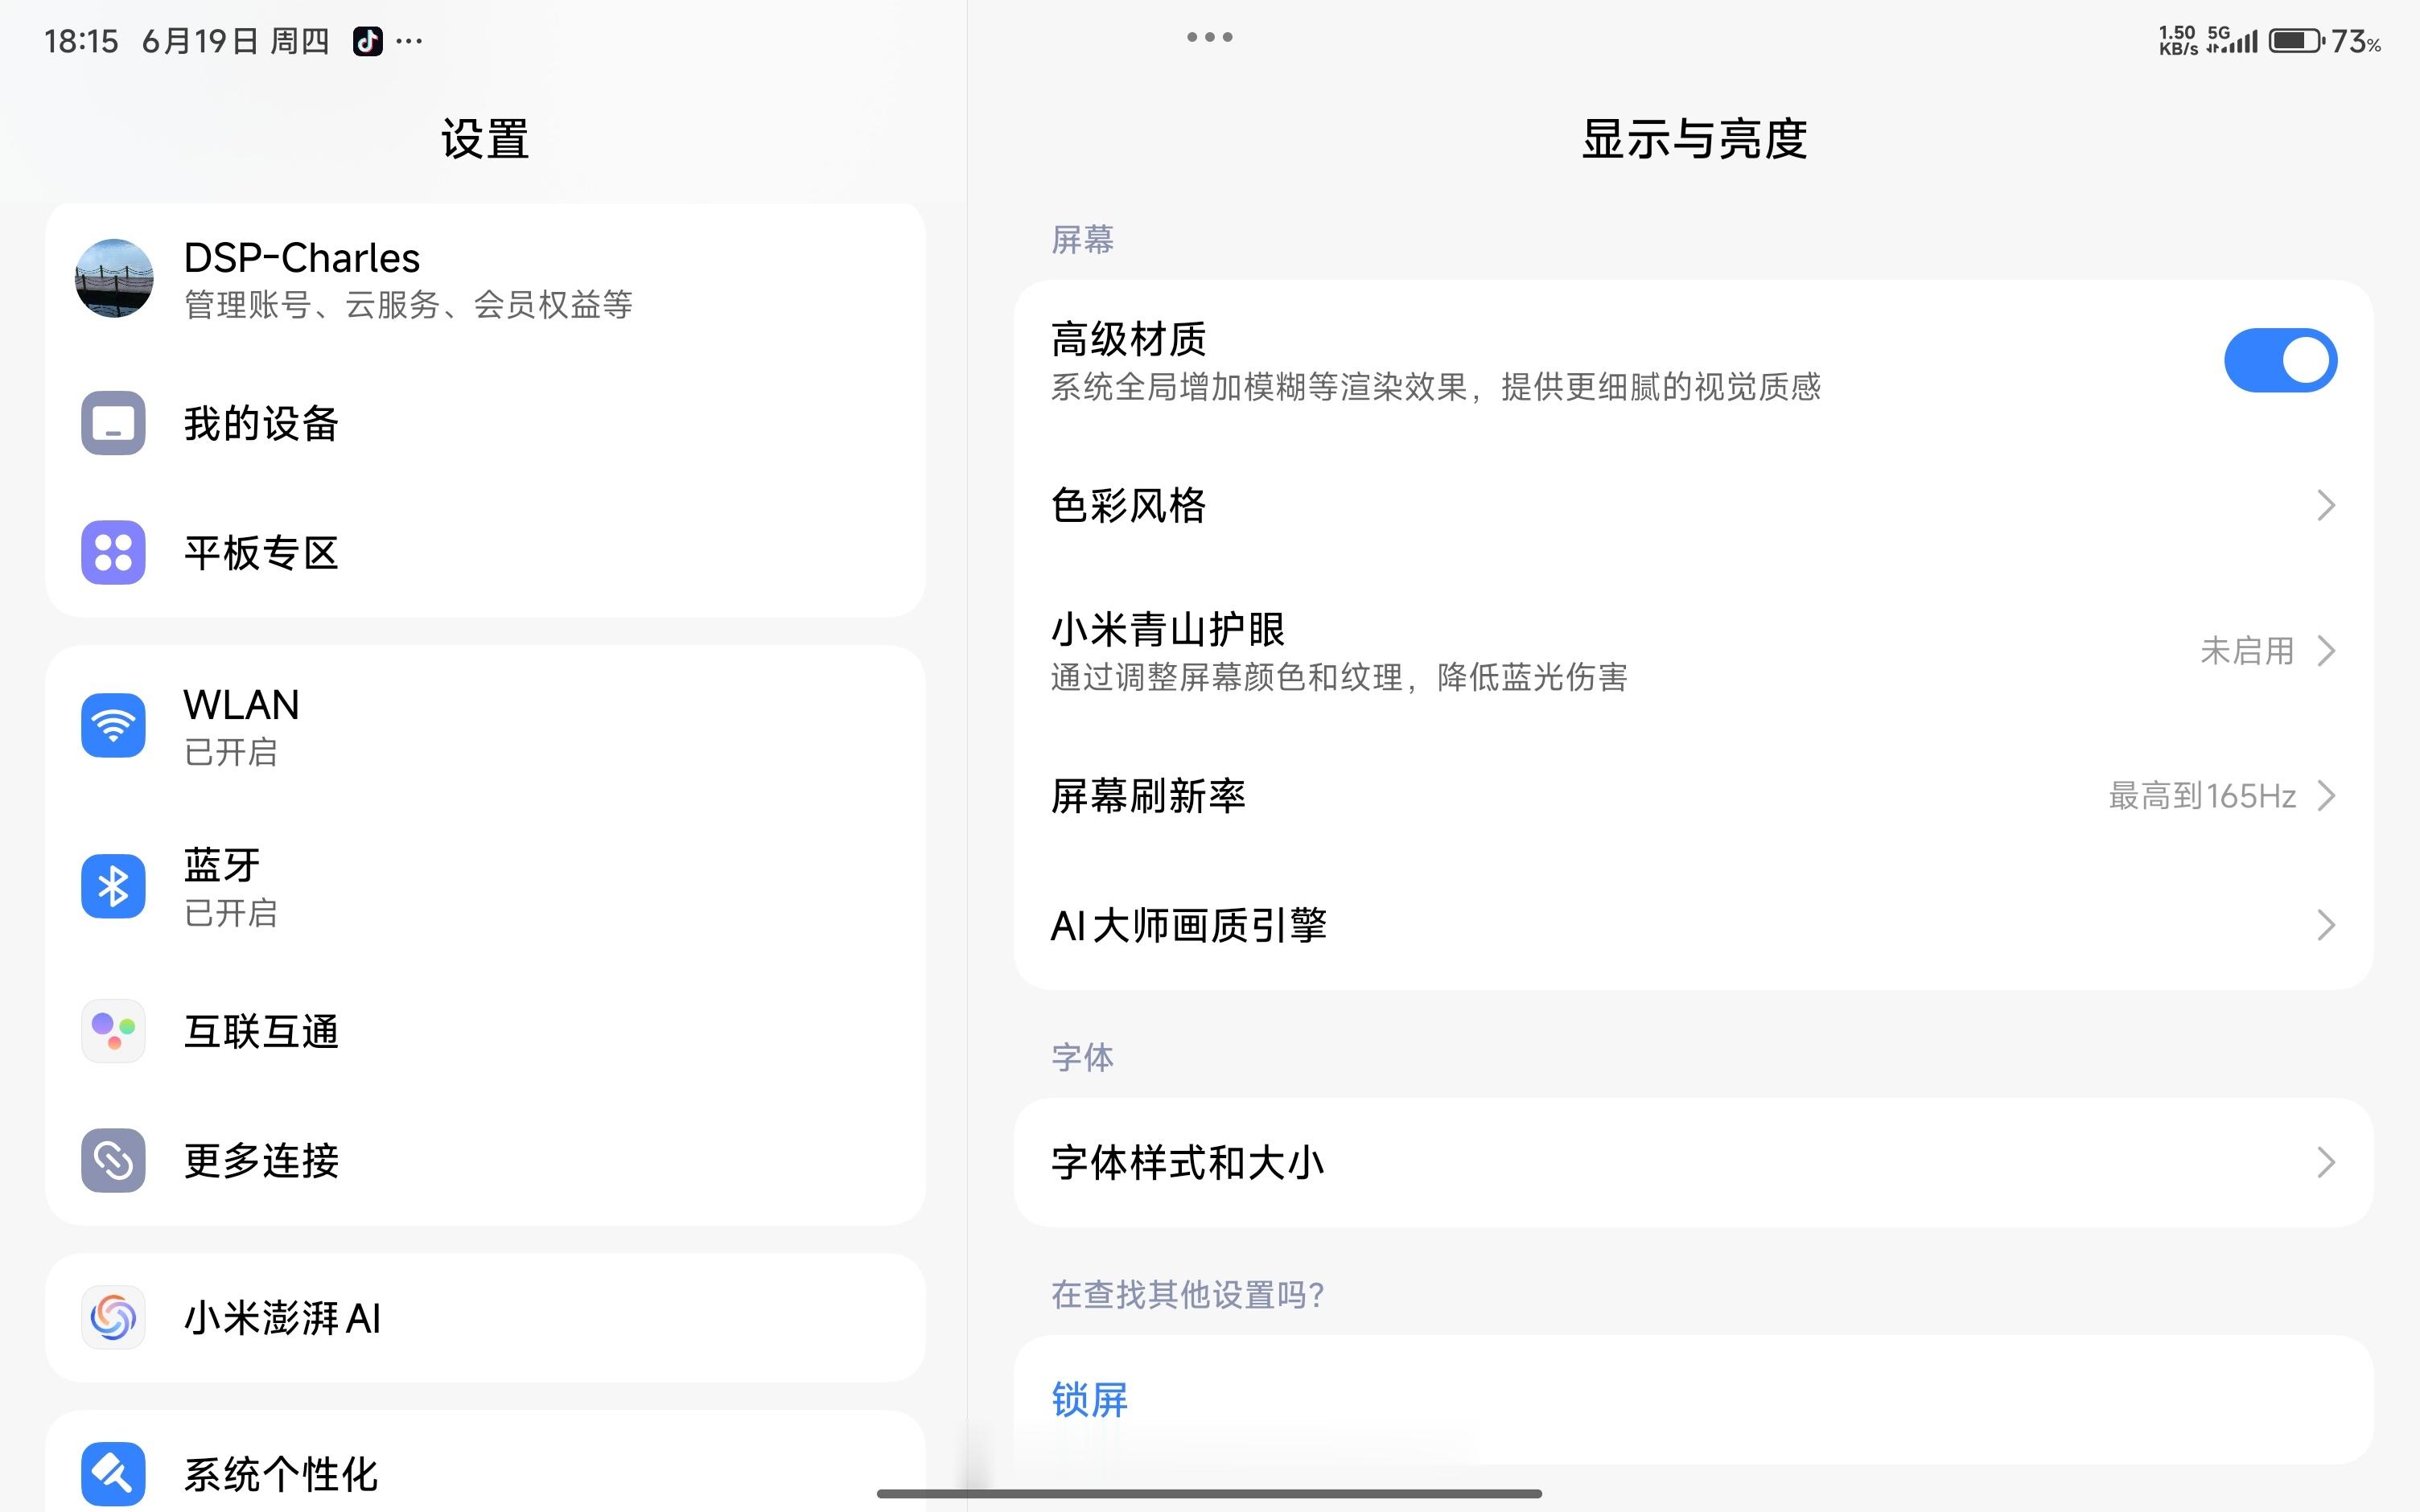This screenshot has width=2420, height=1512.
Task: Expand the 色彩风格 chevron
Action: pos(2325,505)
